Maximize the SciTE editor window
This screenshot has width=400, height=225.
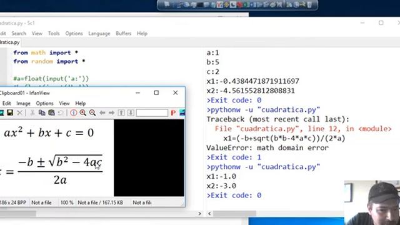(381, 23)
